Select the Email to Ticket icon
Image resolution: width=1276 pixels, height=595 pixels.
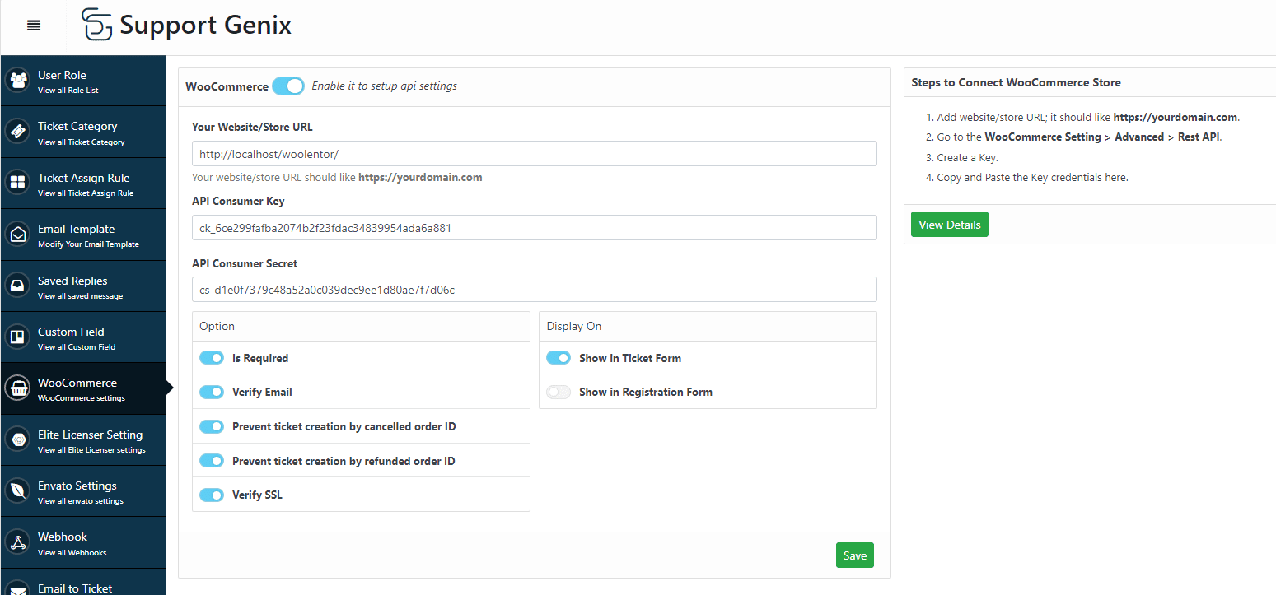(x=18, y=588)
